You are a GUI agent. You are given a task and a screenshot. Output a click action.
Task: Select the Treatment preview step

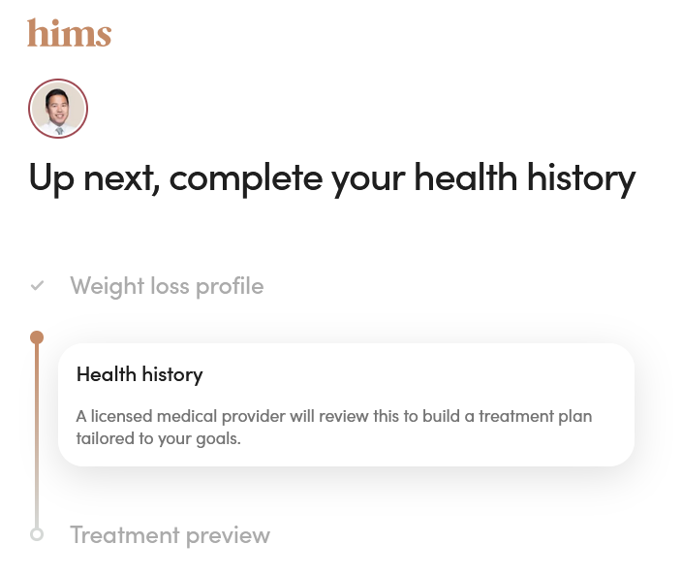pyautogui.click(x=170, y=534)
